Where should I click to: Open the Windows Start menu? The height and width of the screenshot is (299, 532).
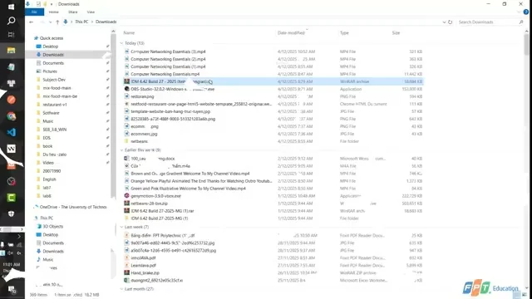pyautogui.click(x=11, y=7)
